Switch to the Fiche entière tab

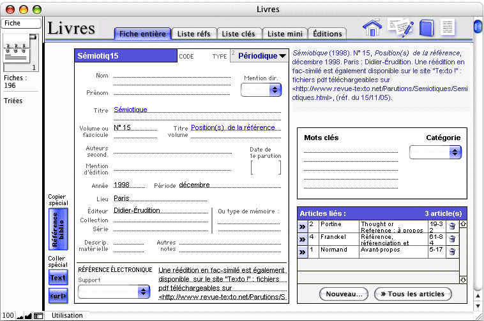tap(142, 34)
